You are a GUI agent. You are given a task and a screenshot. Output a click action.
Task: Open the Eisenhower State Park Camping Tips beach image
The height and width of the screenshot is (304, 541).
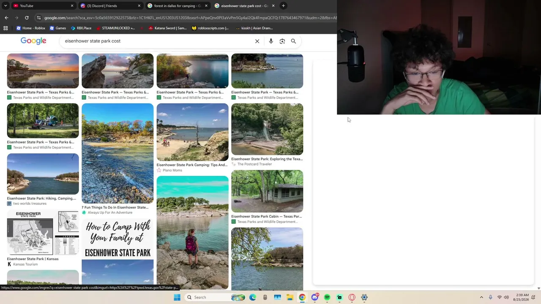click(192, 132)
